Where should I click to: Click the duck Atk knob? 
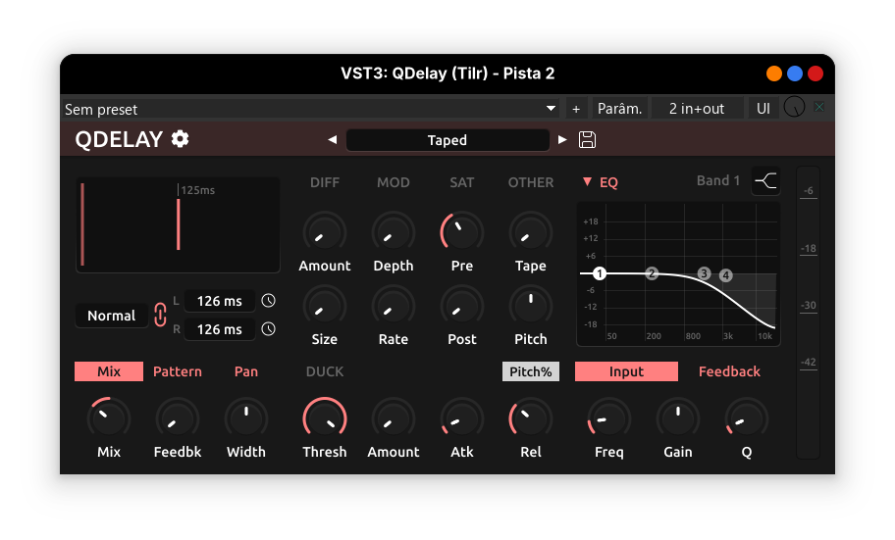[462, 419]
